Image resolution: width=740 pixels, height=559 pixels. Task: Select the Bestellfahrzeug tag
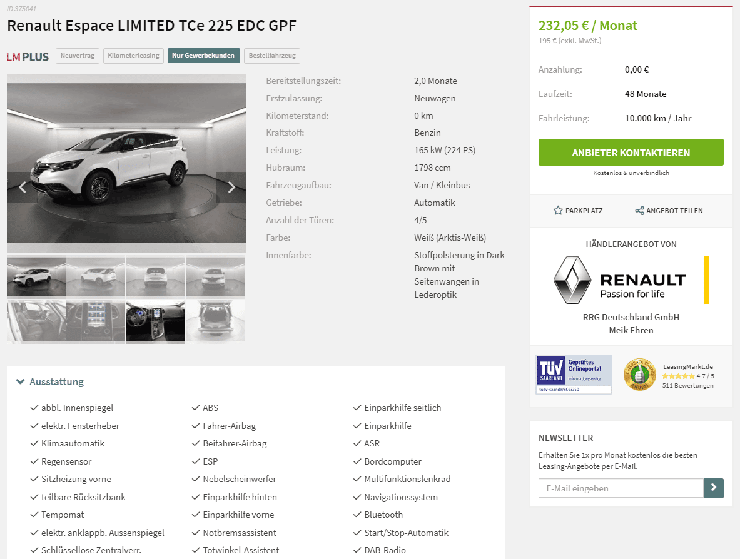pyautogui.click(x=272, y=56)
